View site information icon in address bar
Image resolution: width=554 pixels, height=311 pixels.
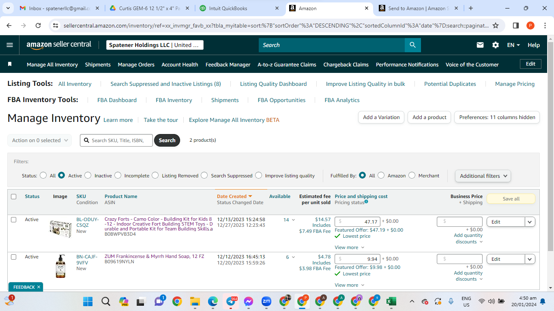pos(56,26)
